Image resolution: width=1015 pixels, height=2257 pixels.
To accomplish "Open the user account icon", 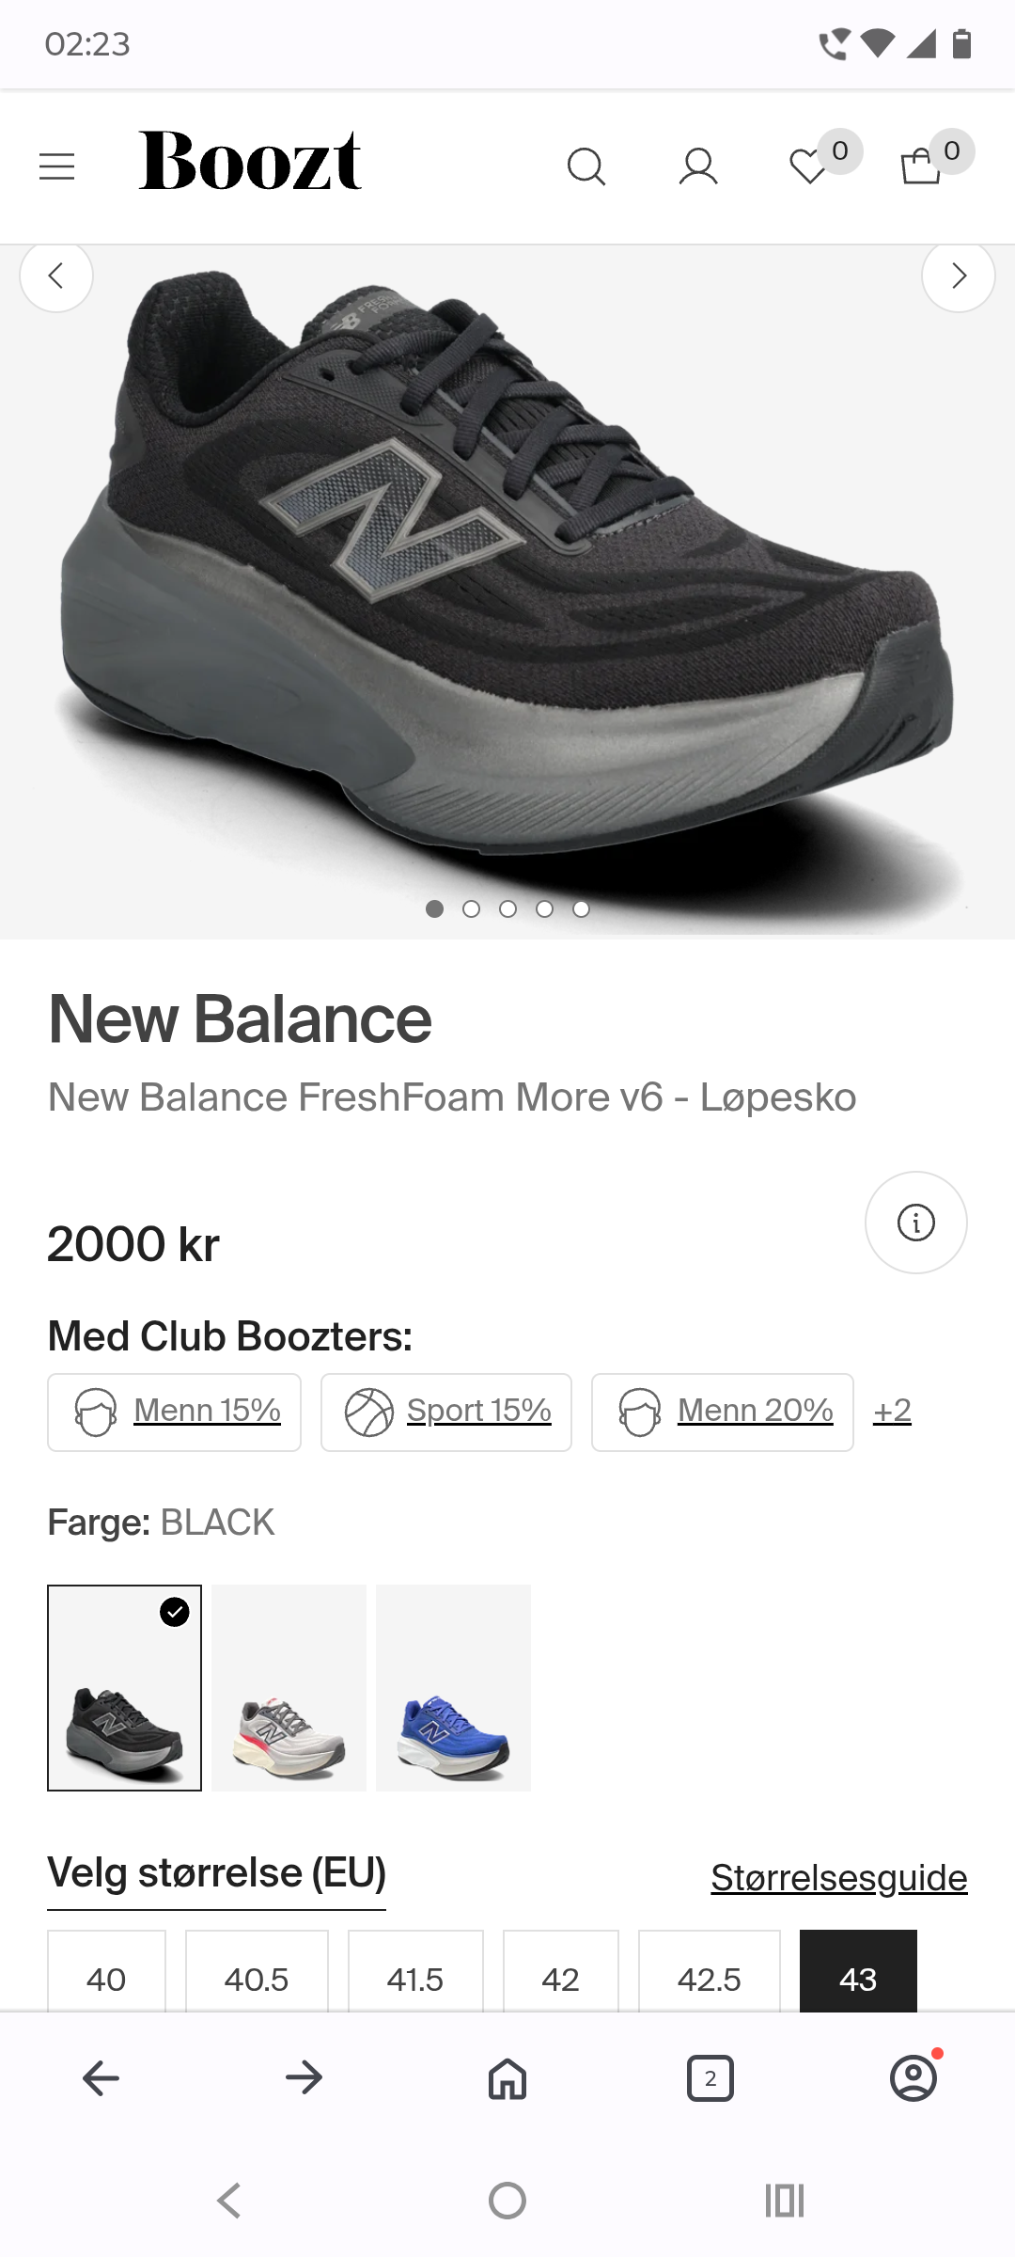I will pyautogui.click(x=698, y=167).
